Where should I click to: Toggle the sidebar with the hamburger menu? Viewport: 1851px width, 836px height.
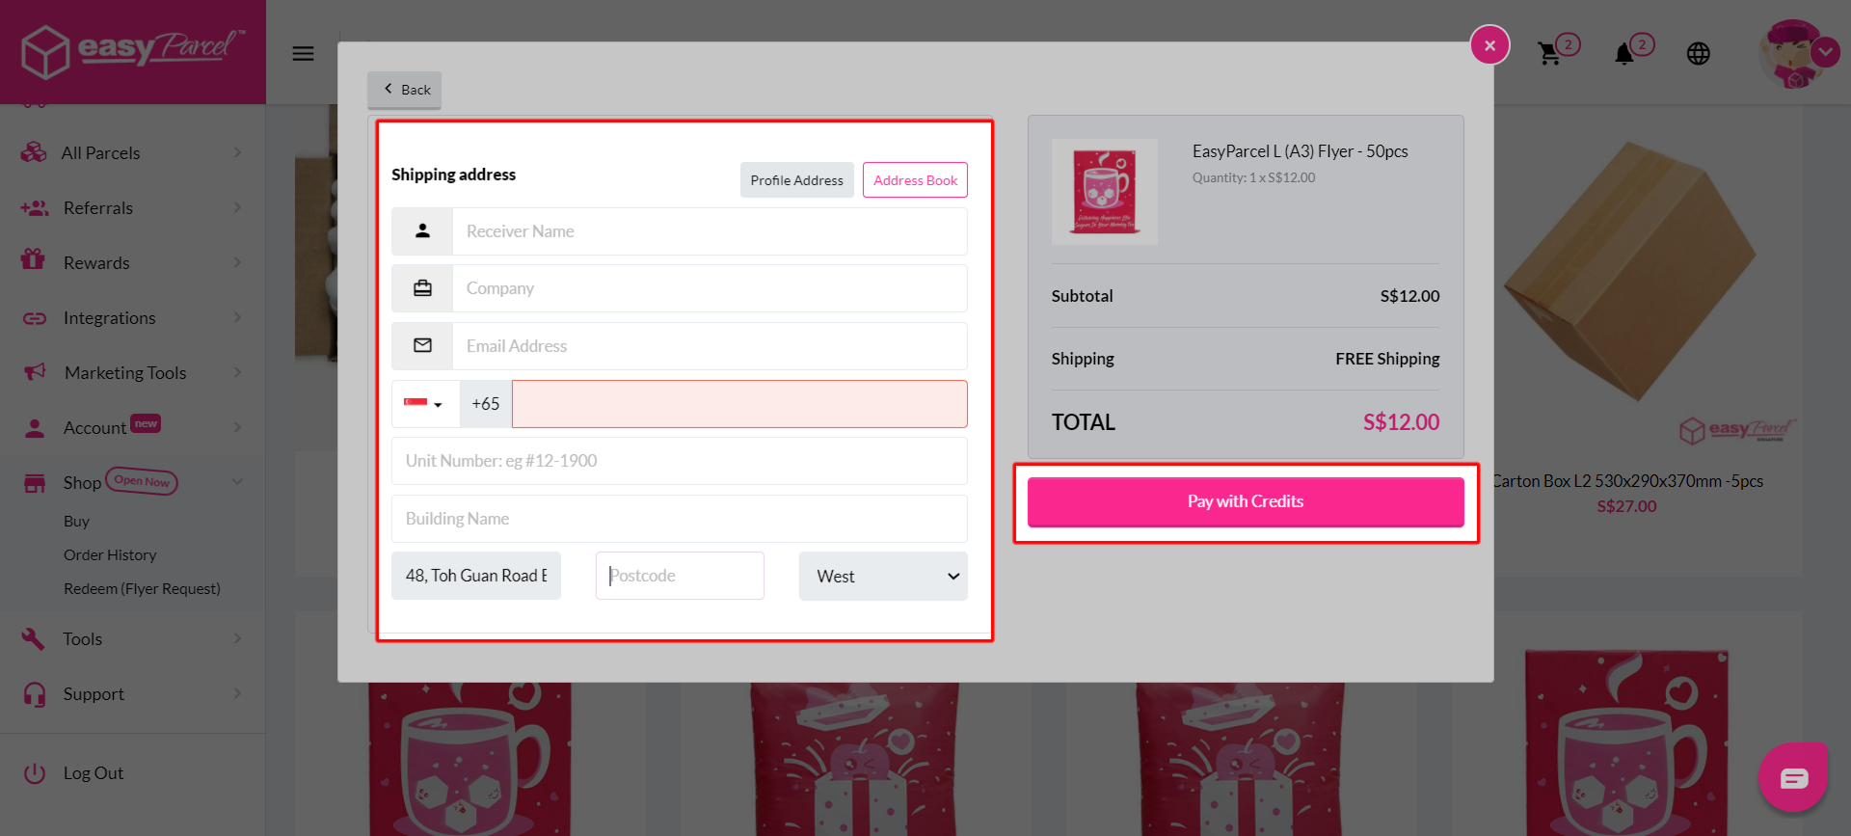[x=303, y=53]
